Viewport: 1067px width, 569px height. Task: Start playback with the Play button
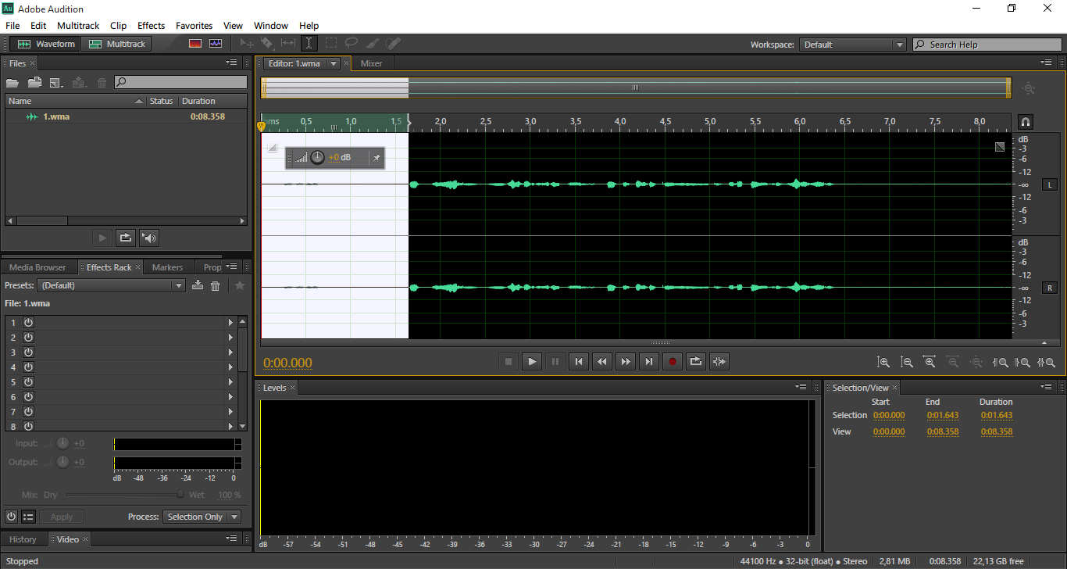coord(532,361)
